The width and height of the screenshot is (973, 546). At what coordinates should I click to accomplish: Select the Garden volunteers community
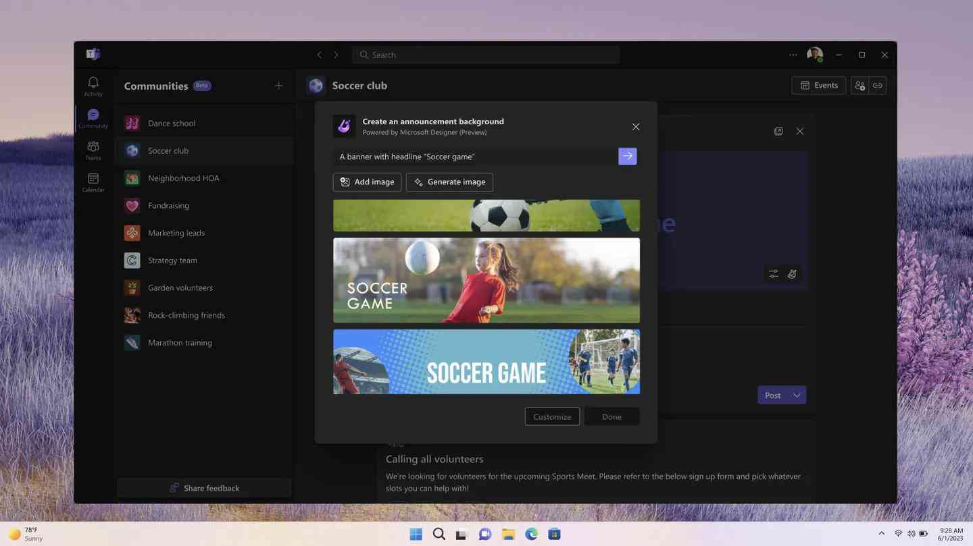[x=180, y=288]
